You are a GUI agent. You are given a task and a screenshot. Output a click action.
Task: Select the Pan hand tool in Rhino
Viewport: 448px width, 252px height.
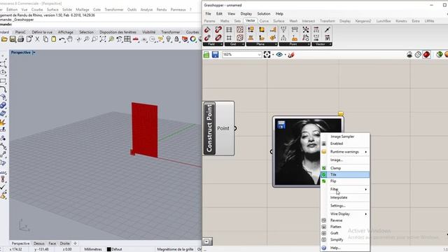coord(70,39)
